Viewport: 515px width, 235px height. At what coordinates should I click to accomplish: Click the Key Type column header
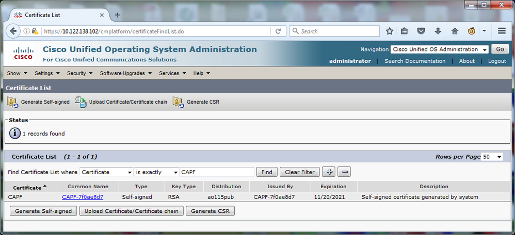click(x=184, y=187)
